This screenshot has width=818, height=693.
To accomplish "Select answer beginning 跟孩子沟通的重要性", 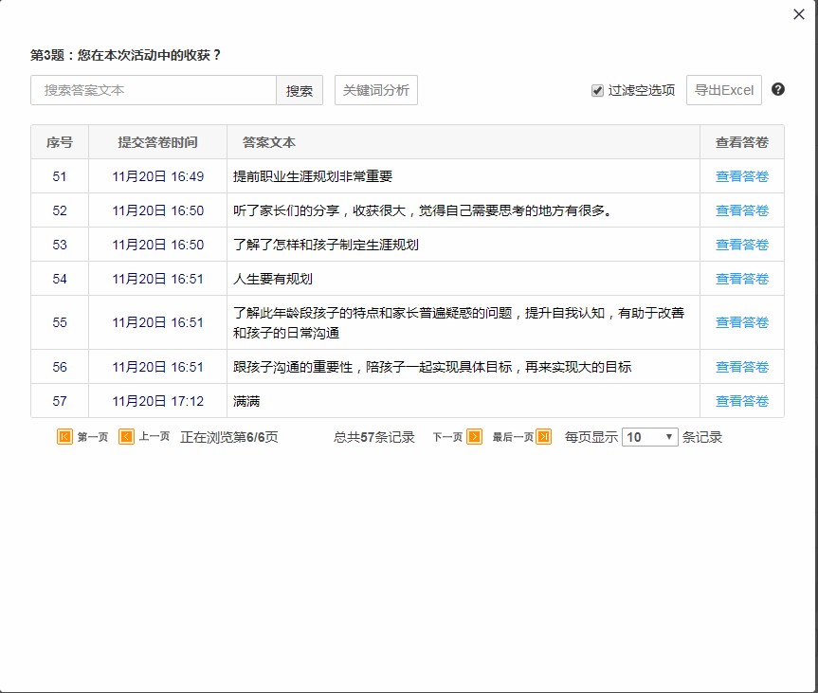I will tap(432, 367).
